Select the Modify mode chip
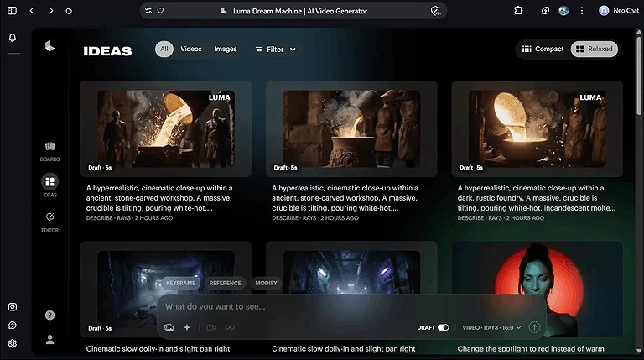 coord(266,283)
